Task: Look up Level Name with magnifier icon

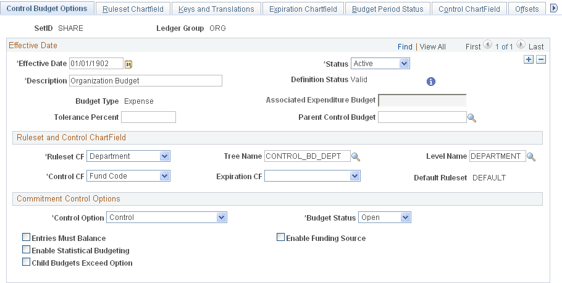Action: pyautogui.click(x=531, y=157)
